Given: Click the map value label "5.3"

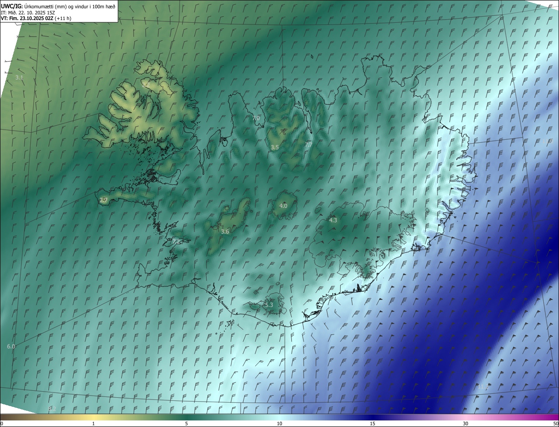Looking at the screenshot, I should click(269, 305).
